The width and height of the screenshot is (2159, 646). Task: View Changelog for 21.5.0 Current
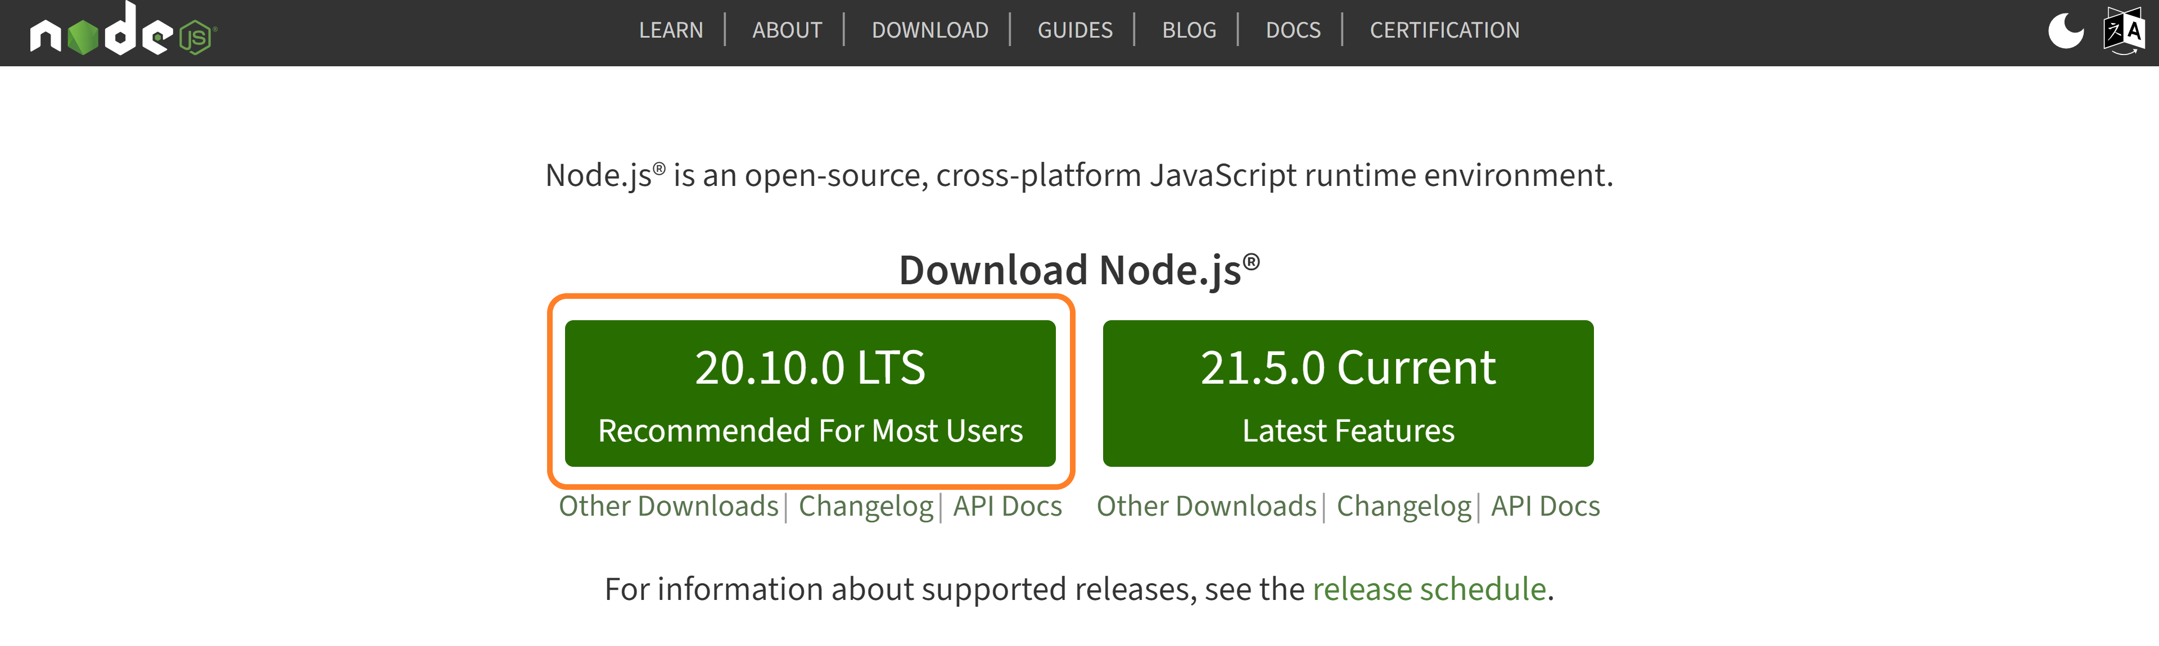click(1404, 506)
